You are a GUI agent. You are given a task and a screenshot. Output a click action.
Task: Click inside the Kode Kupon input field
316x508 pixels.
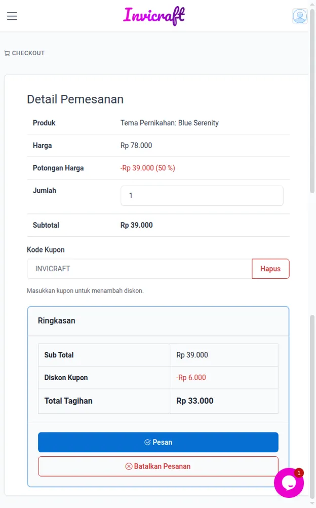pos(137,269)
